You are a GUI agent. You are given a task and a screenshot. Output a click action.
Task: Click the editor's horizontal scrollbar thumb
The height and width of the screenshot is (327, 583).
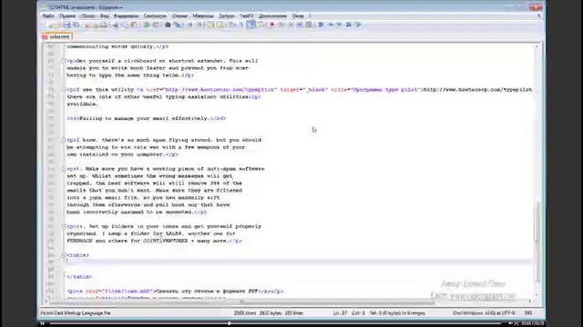[242, 302]
